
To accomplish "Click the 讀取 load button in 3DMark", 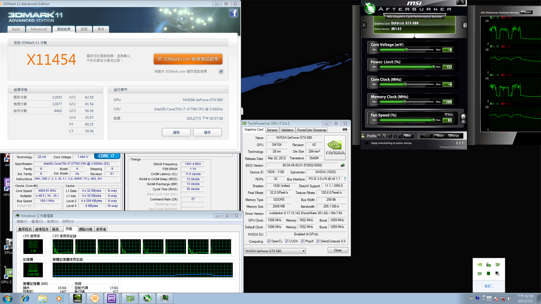I will [x=176, y=132].
